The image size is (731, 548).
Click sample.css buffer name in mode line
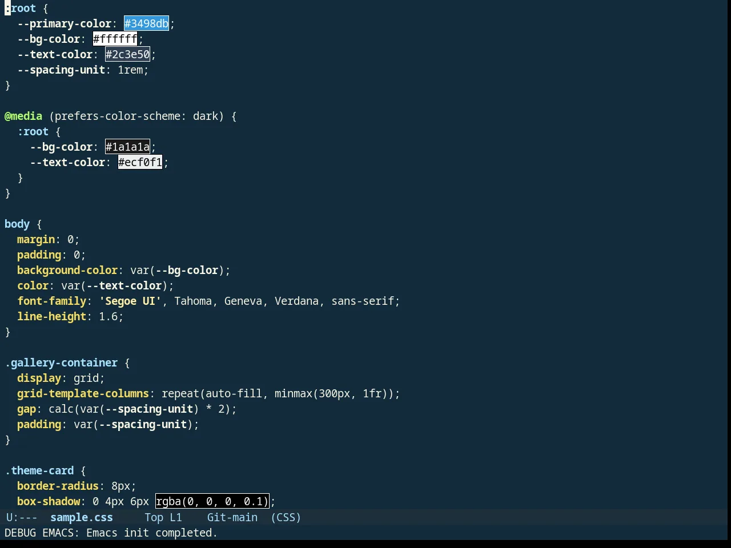82,517
